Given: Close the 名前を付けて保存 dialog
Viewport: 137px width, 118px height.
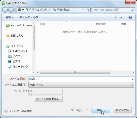Looking at the screenshot, I should click(x=130, y=2).
